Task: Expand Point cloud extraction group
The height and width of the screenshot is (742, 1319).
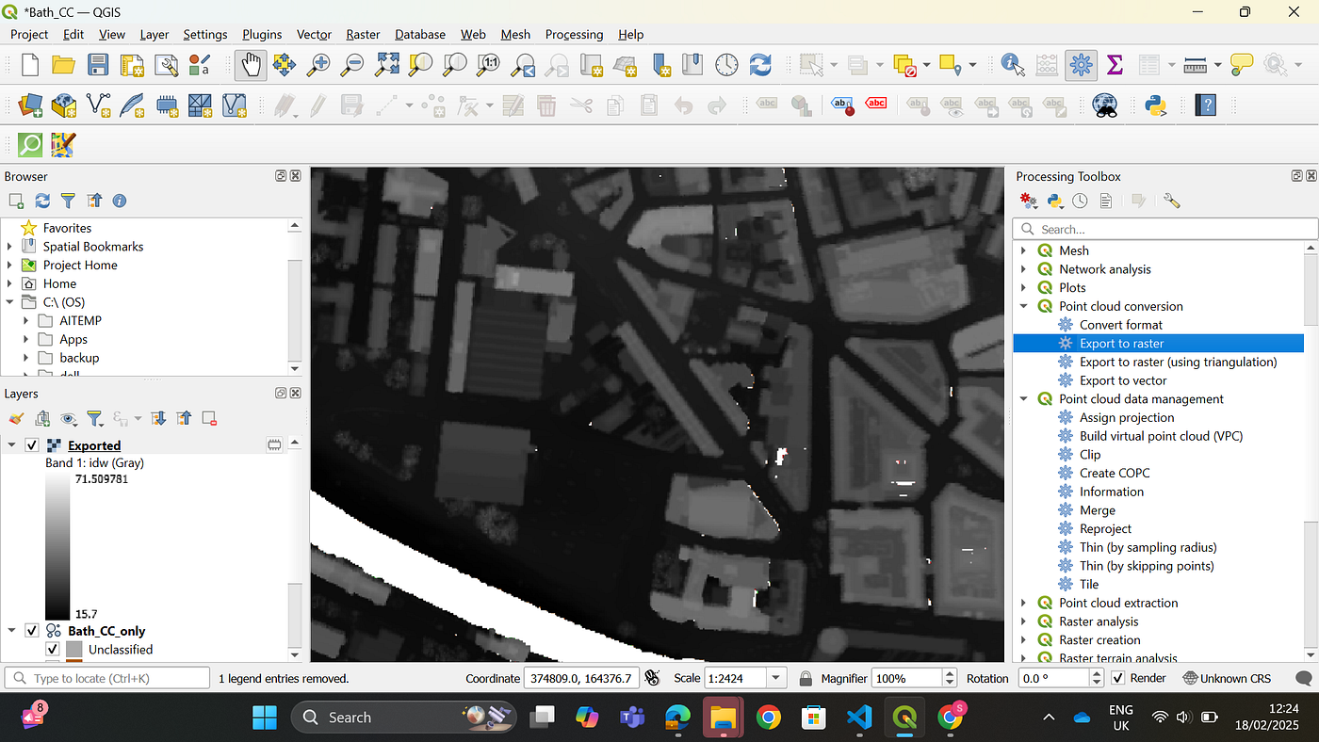Action: click(1024, 603)
